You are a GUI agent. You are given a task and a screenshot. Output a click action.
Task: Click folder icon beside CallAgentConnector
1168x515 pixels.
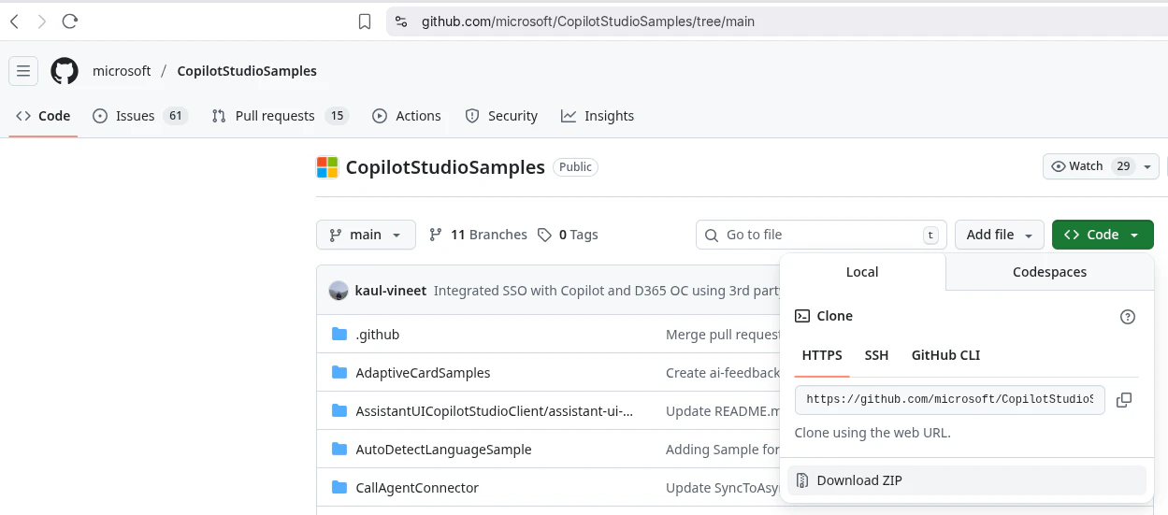(339, 488)
